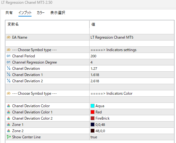
Task: Click the Aqua color swatch
Action: tap(92, 106)
